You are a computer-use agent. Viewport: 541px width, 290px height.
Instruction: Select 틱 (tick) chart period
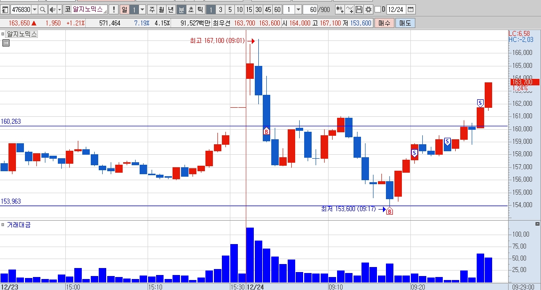(x=200, y=9)
